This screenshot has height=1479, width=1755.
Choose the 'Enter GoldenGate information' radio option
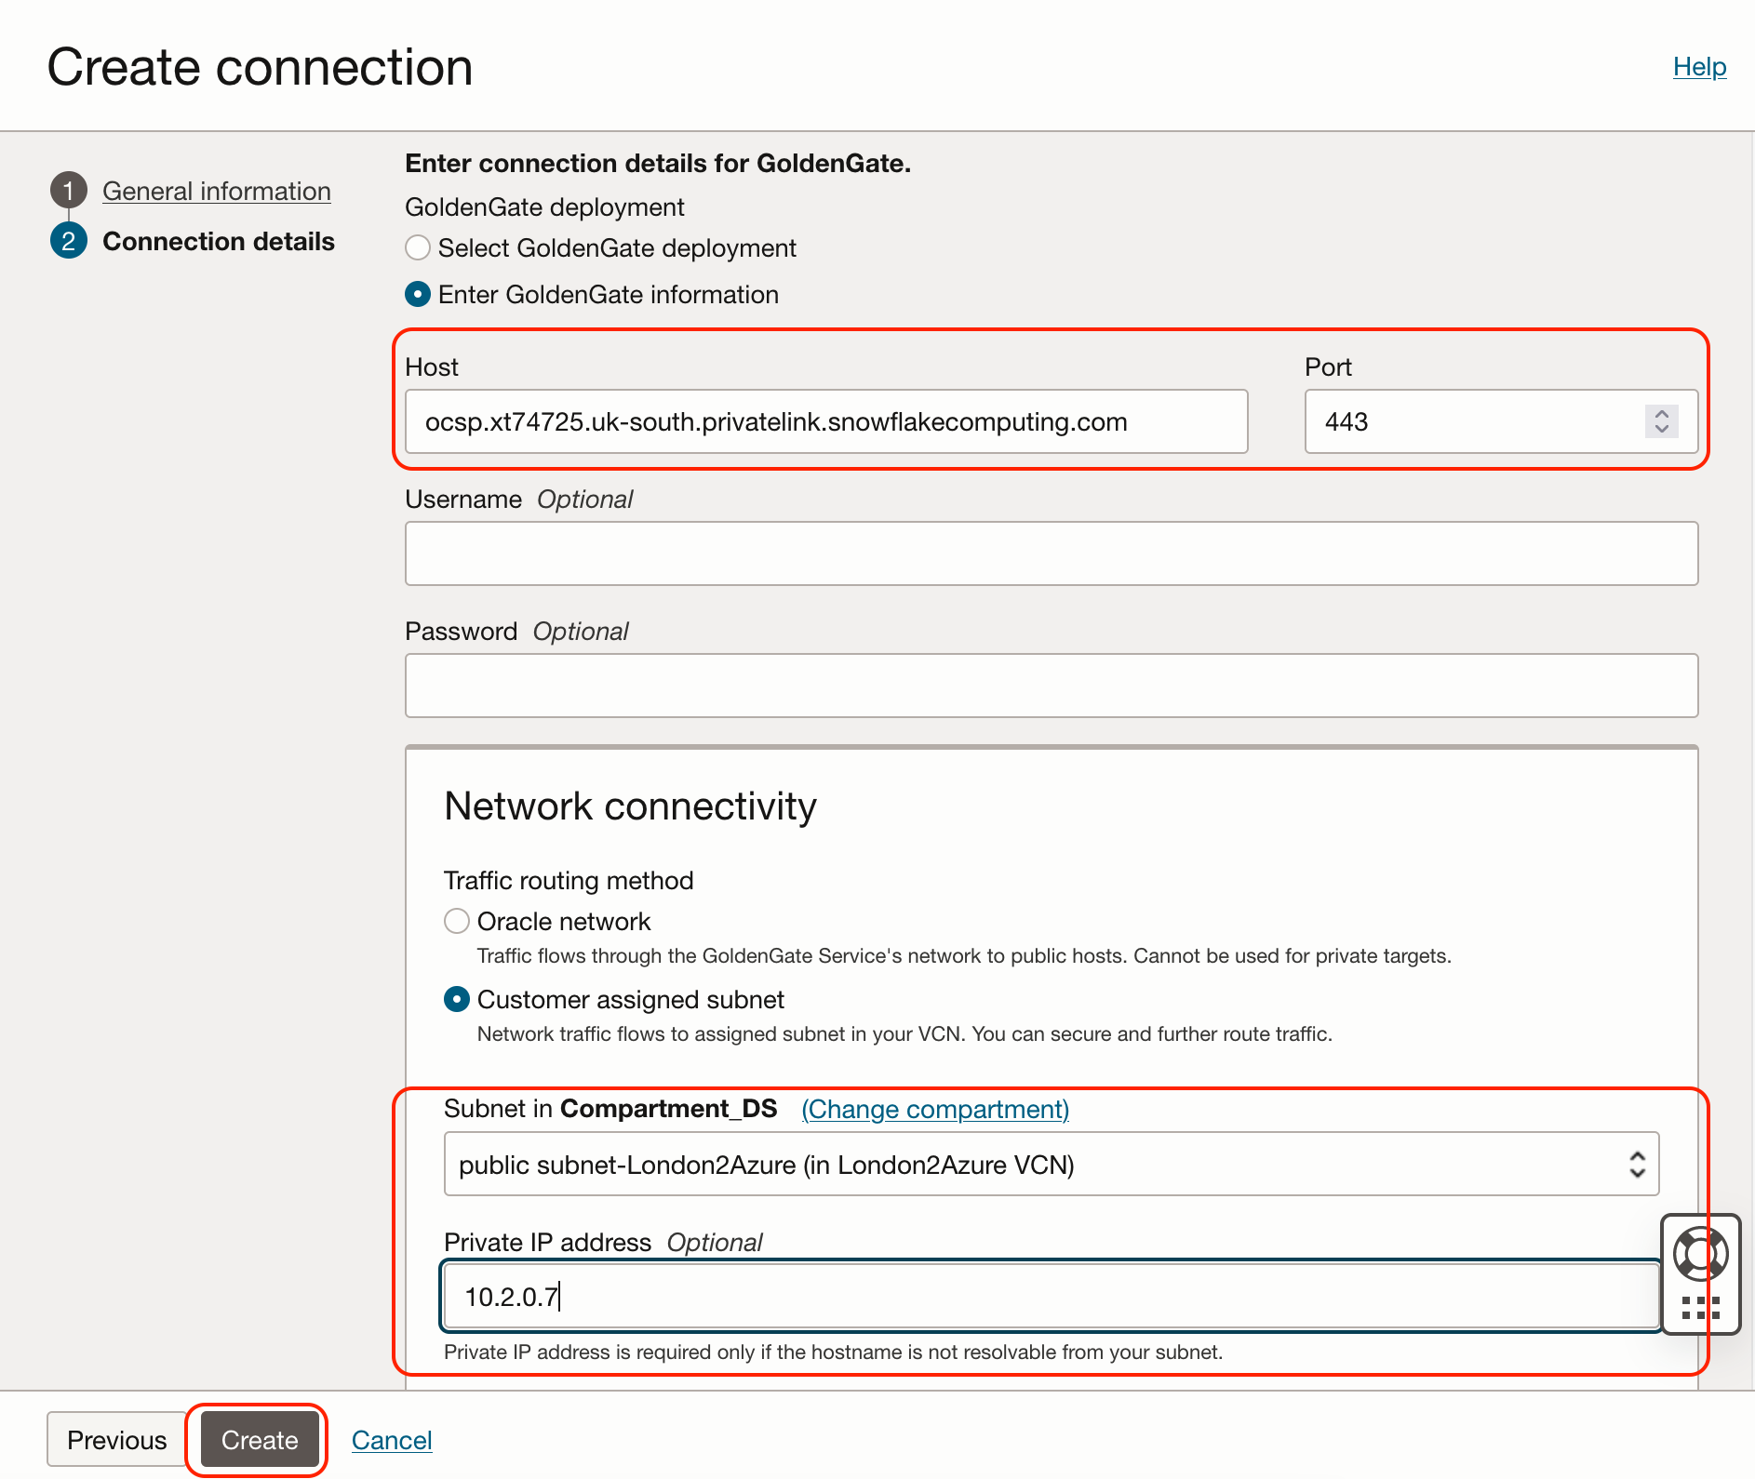point(418,295)
